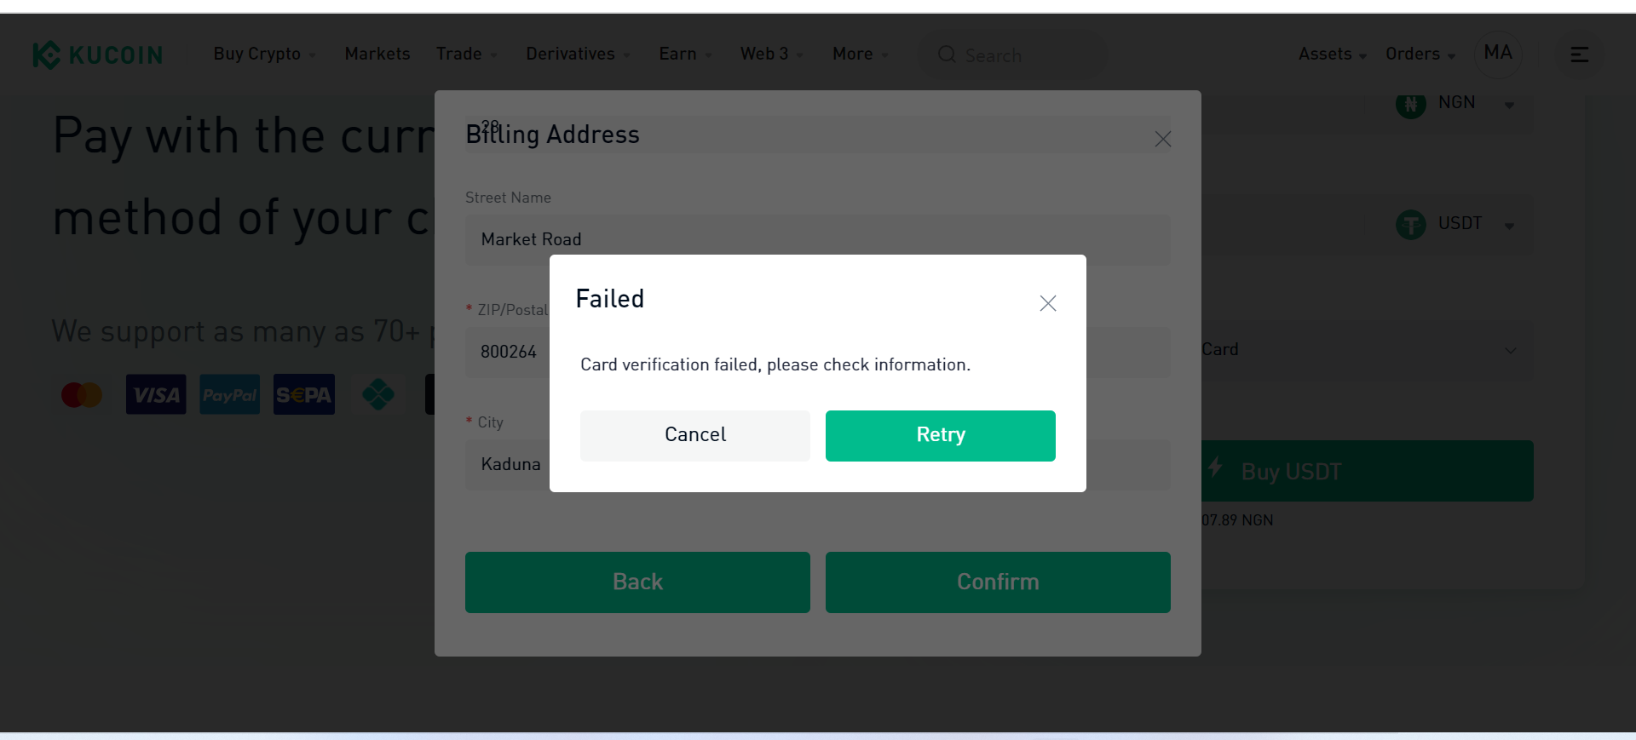
Task: Expand the NGN currency dropdown
Action: (1456, 104)
